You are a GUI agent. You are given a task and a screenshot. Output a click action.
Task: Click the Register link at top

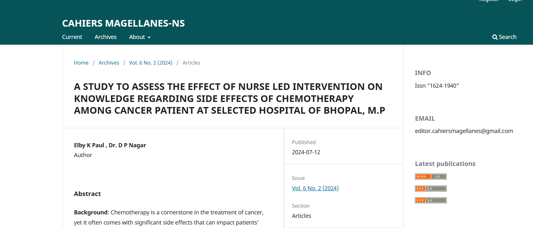coord(489,1)
